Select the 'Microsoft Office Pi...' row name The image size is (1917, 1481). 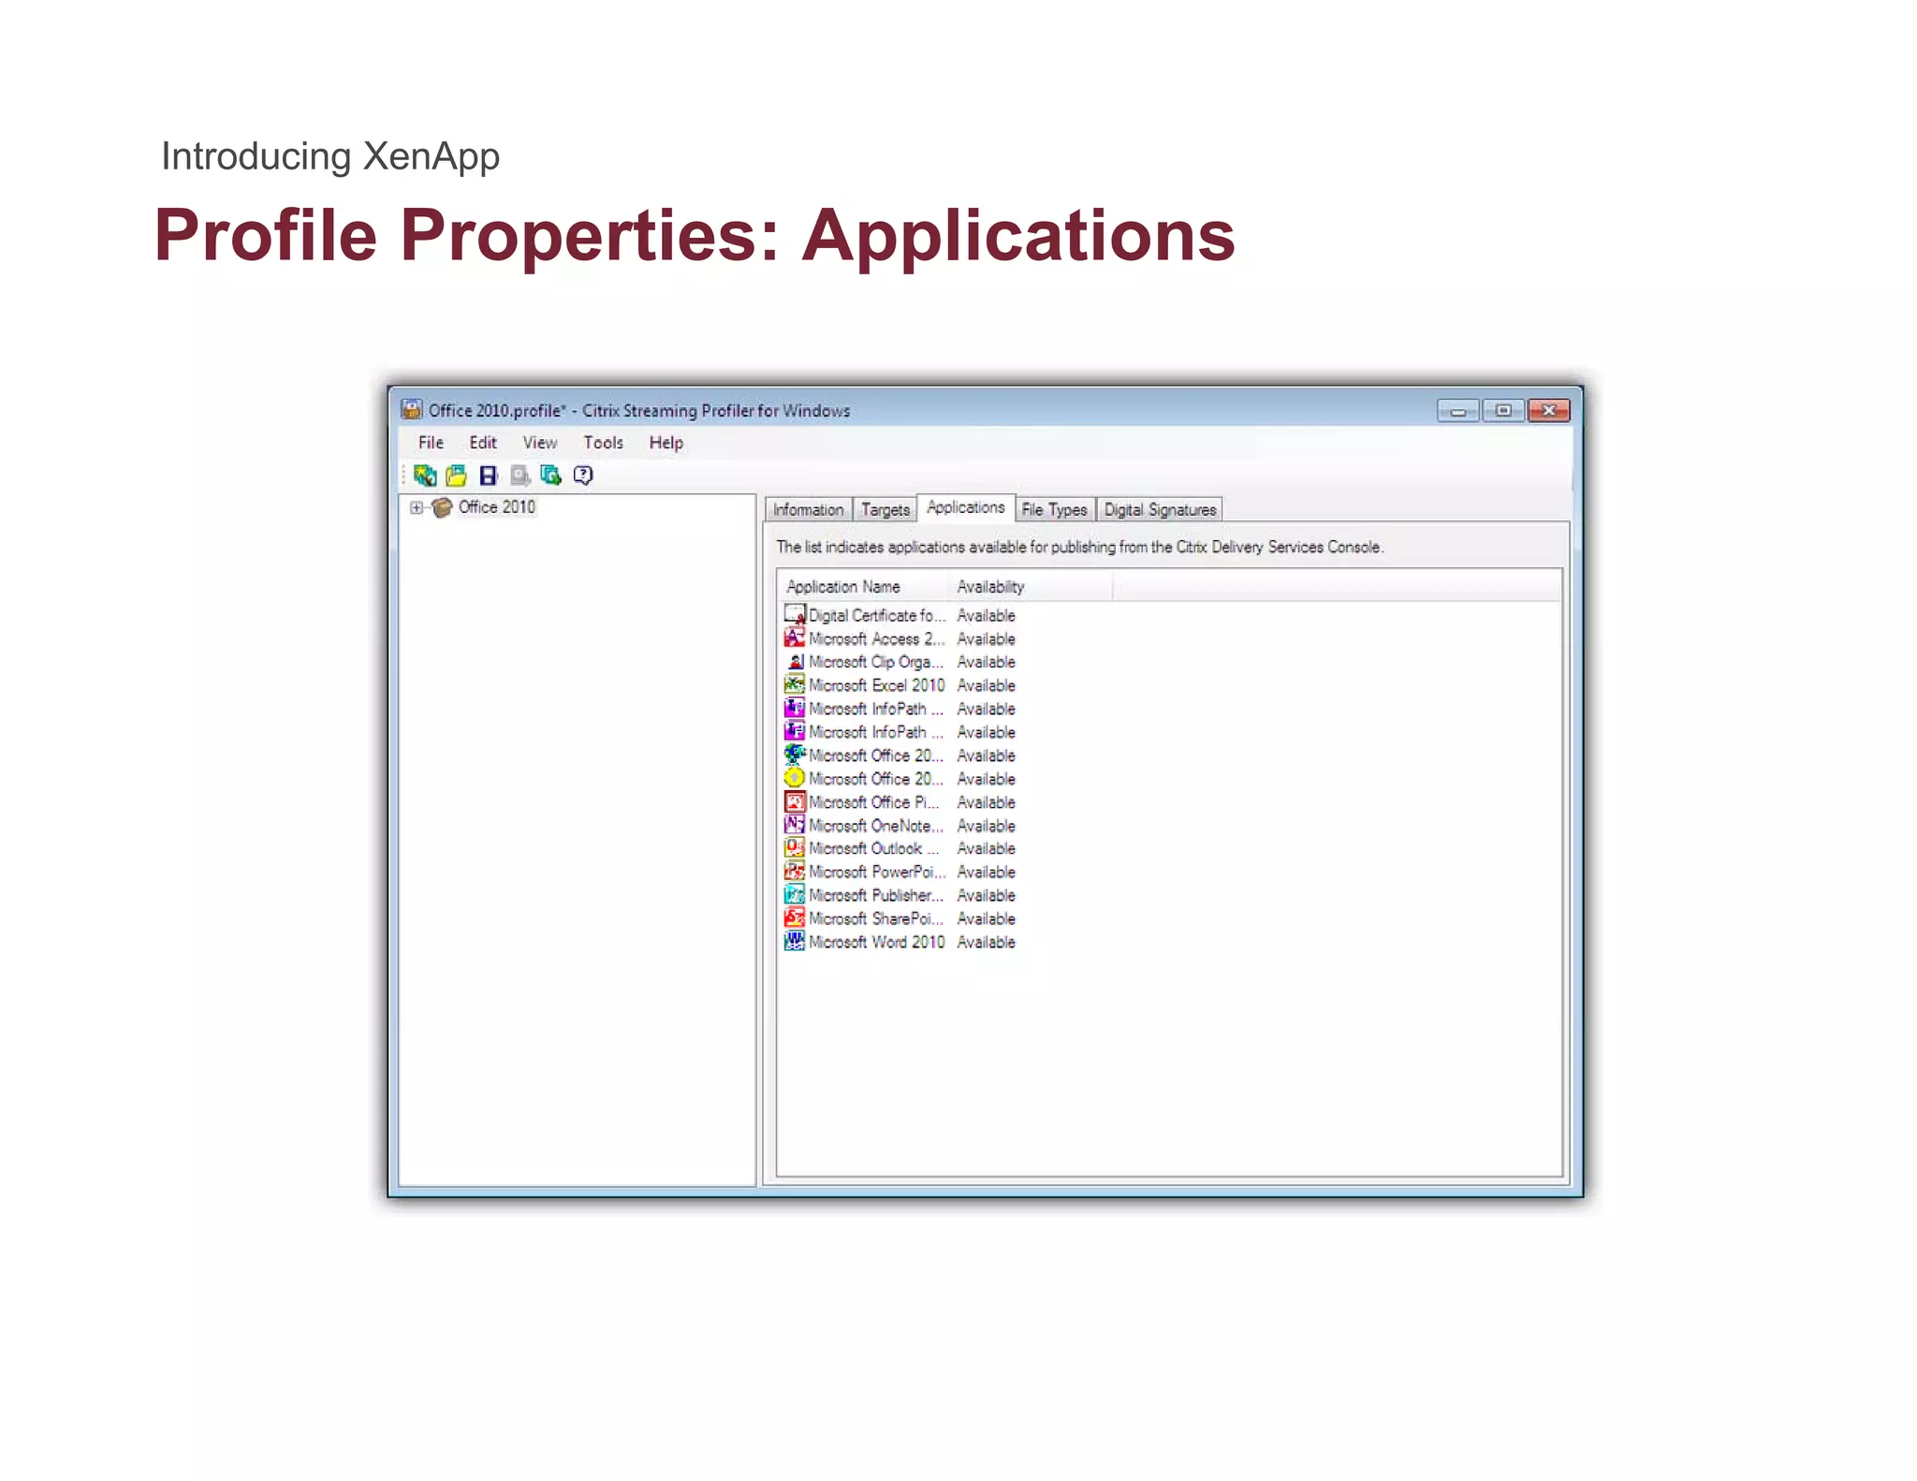click(x=874, y=802)
